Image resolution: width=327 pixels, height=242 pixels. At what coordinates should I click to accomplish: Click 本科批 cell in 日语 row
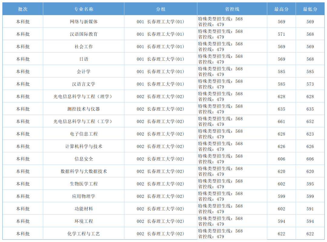[23, 59]
